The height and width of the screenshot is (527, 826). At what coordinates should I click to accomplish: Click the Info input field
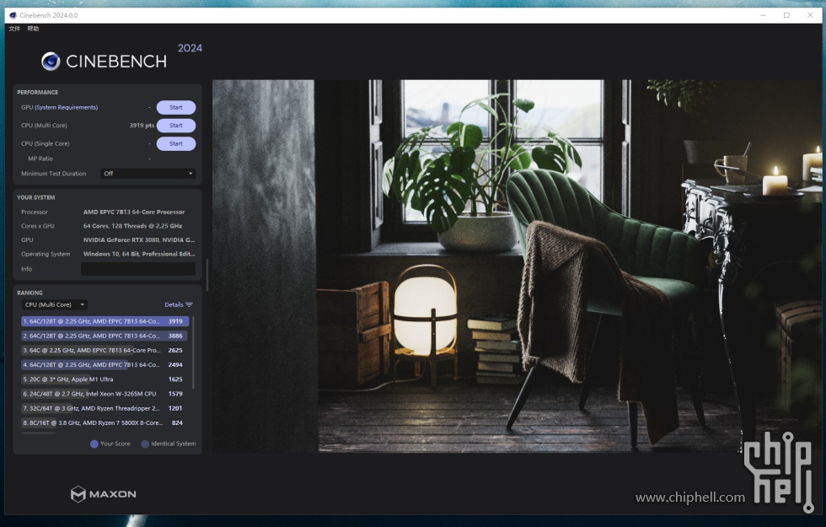[138, 268]
